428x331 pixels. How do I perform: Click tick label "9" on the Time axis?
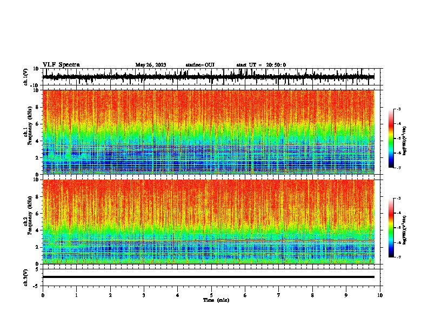coord(346,295)
